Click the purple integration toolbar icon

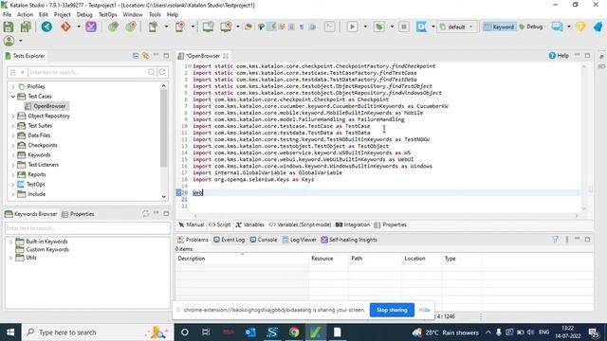91,27
